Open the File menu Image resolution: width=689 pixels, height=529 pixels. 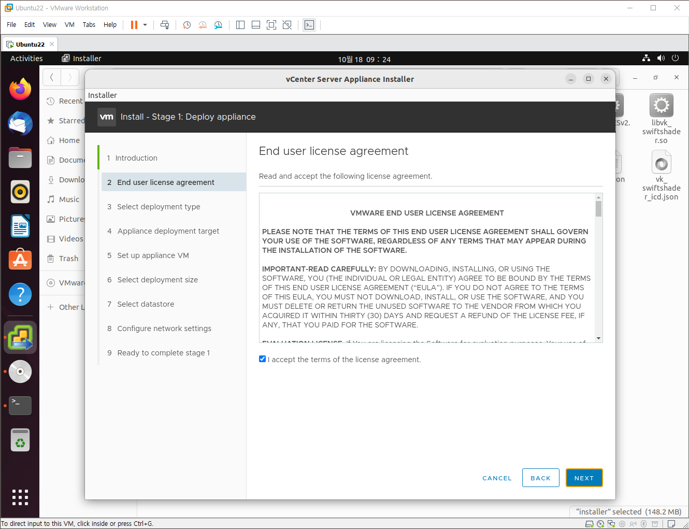pos(11,25)
